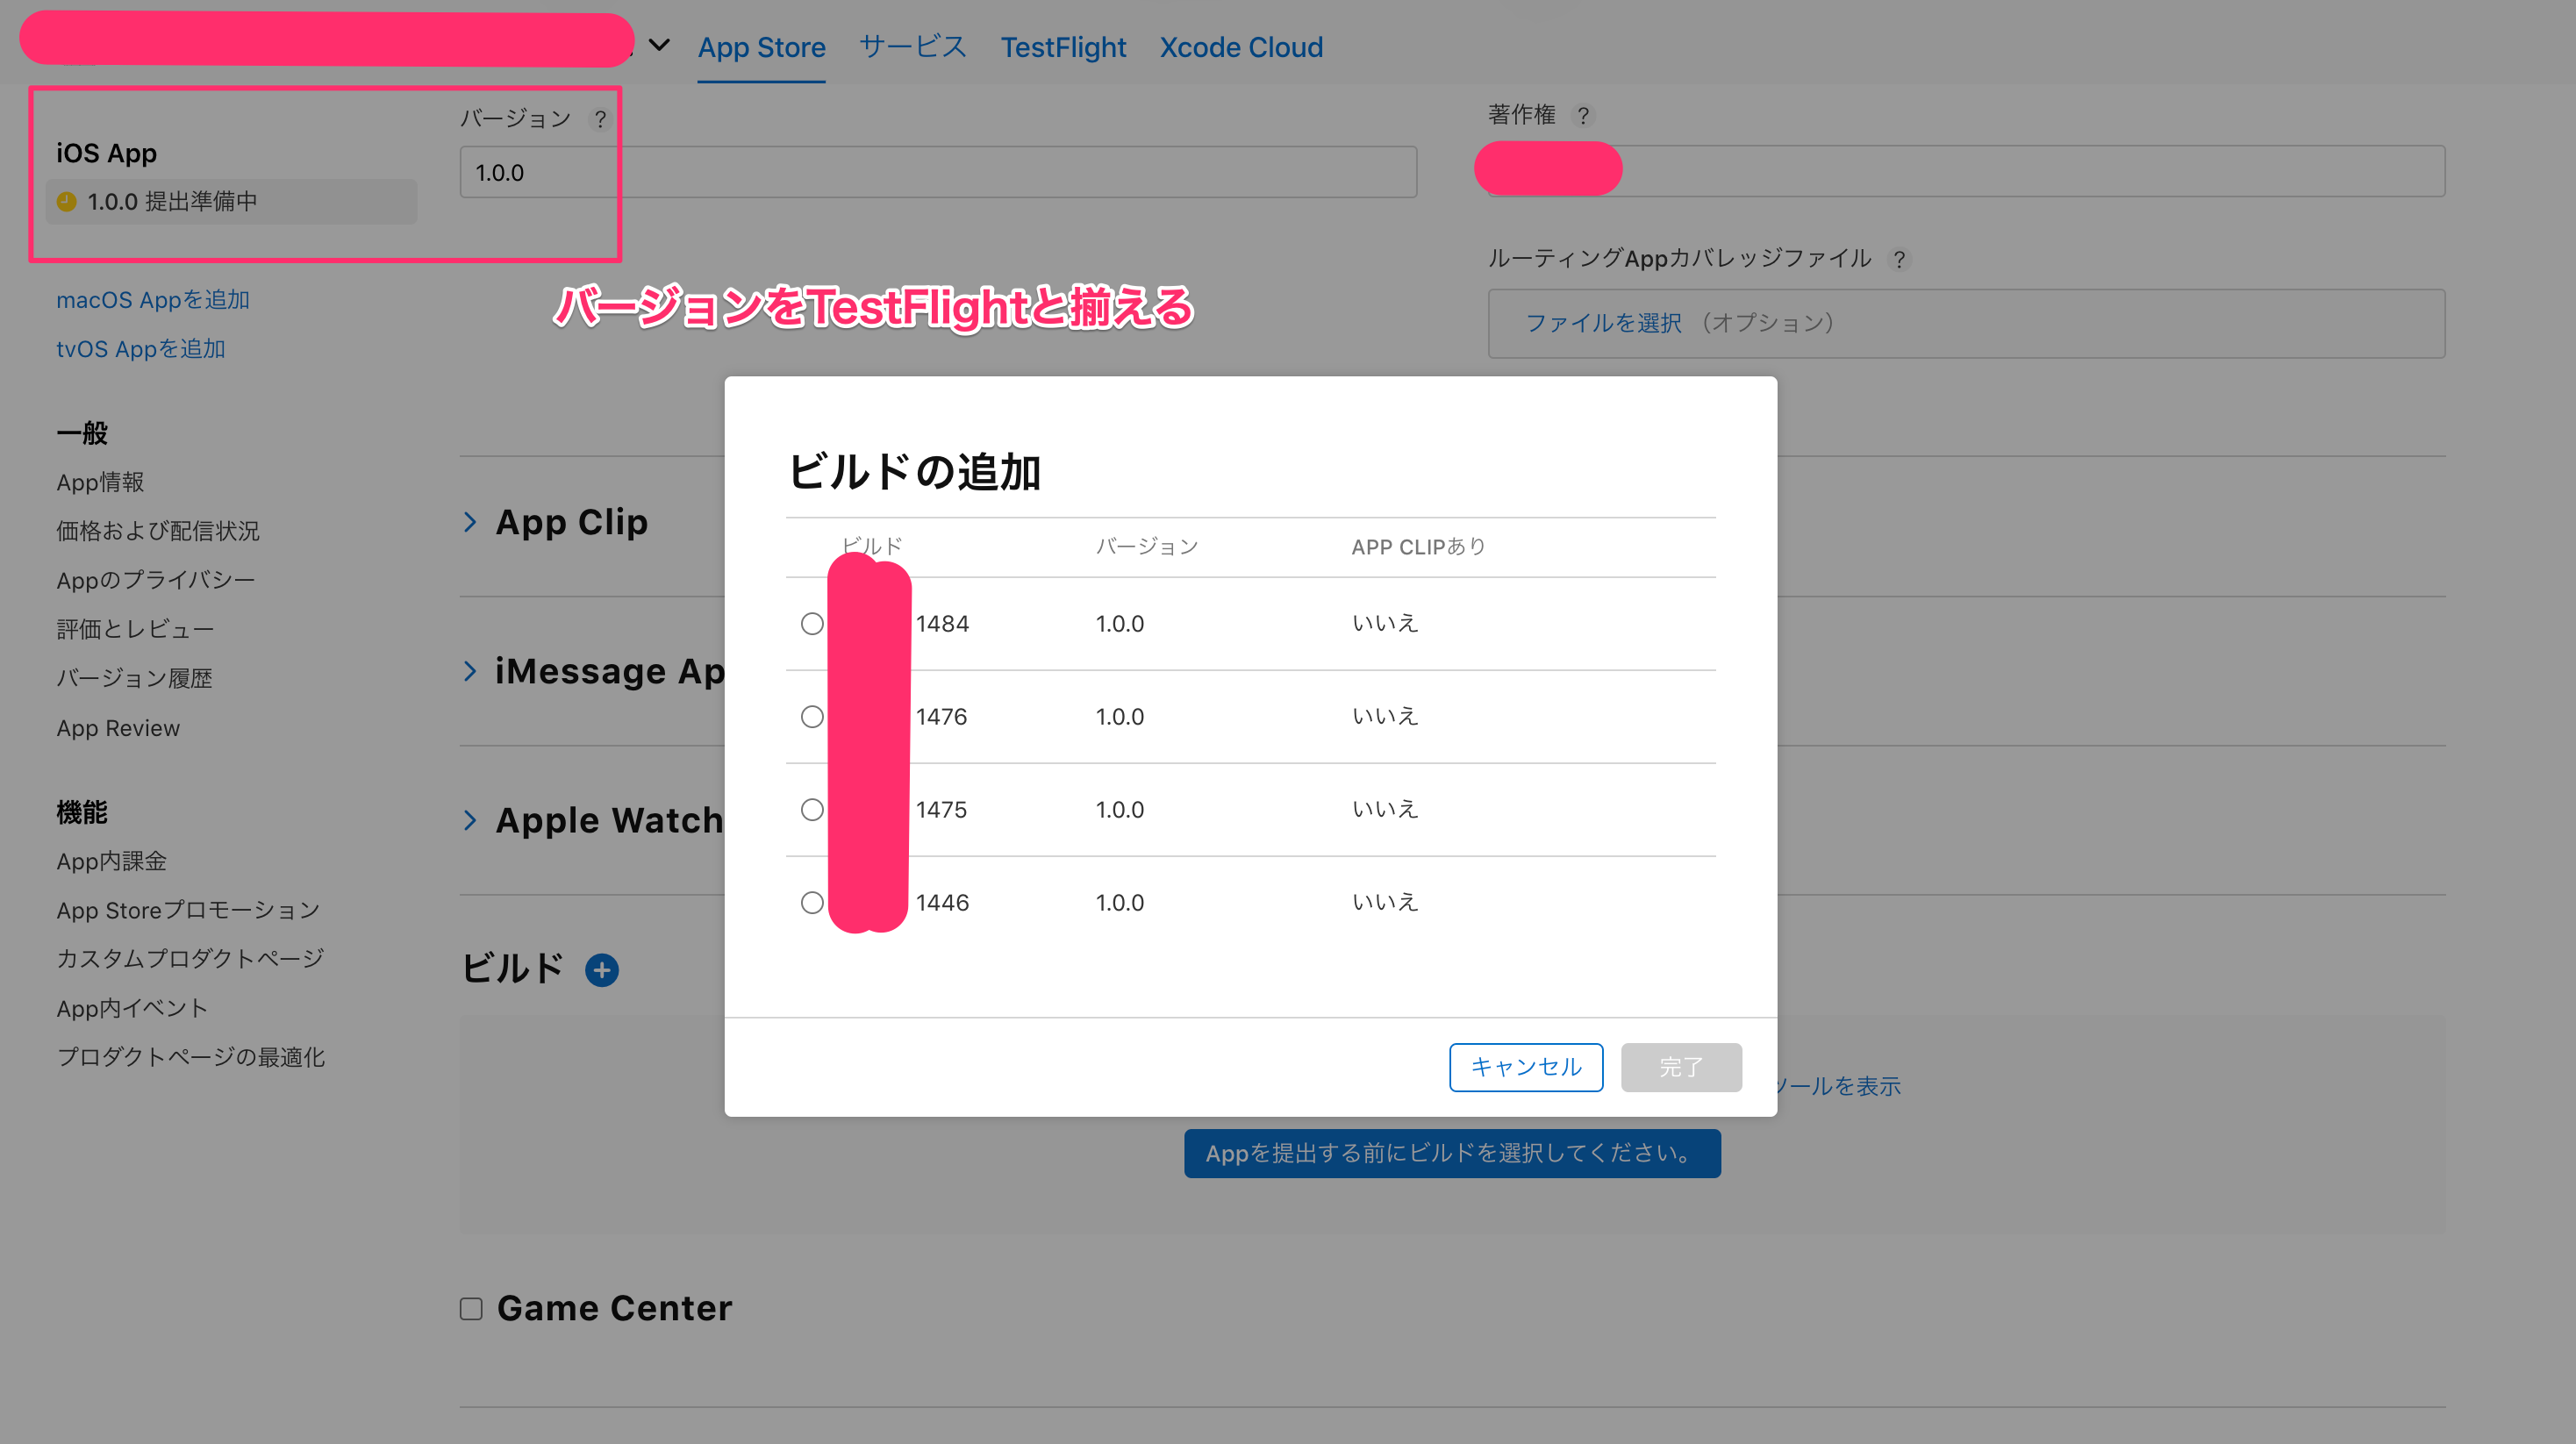Open Appのプライバシー in the sidebar
The height and width of the screenshot is (1444, 2576).
pyautogui.click(x=156, y=579)
